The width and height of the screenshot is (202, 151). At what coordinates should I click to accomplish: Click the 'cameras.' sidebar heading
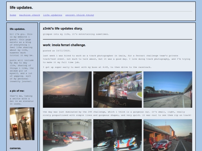coord(15,148)
